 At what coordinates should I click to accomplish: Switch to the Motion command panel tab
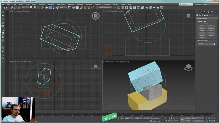coord(208,12)
